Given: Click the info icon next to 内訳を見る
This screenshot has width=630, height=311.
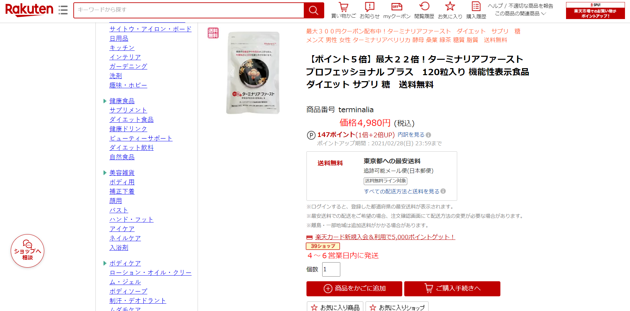Looking at the screenshot, I should click(428, 135).
